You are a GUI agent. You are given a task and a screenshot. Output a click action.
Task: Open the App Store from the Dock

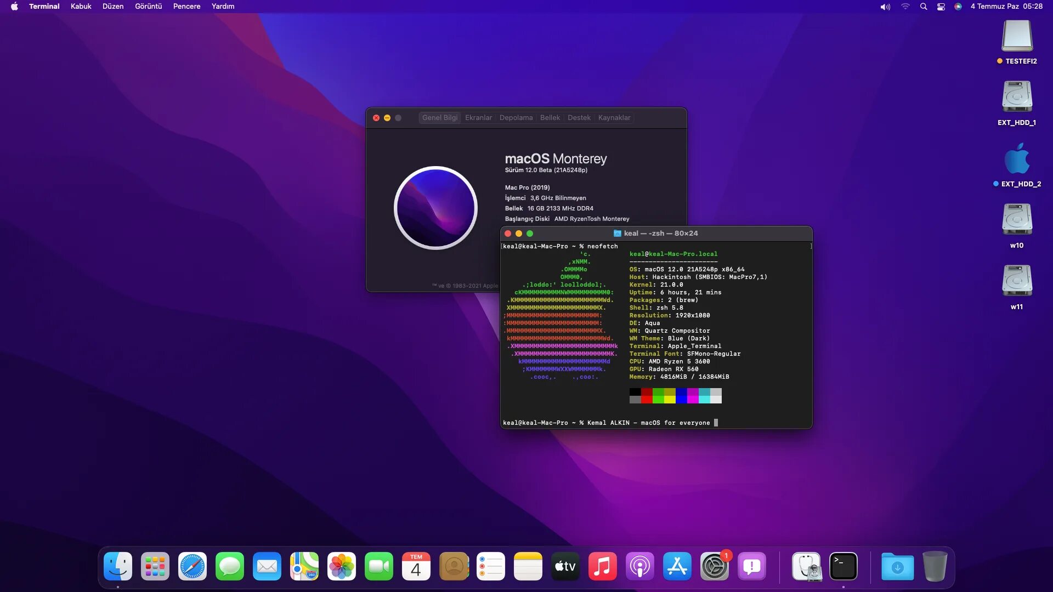point(677,566)
